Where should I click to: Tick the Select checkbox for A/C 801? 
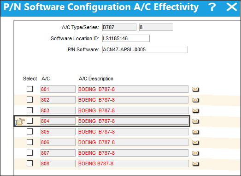click(x=29, y=89)
